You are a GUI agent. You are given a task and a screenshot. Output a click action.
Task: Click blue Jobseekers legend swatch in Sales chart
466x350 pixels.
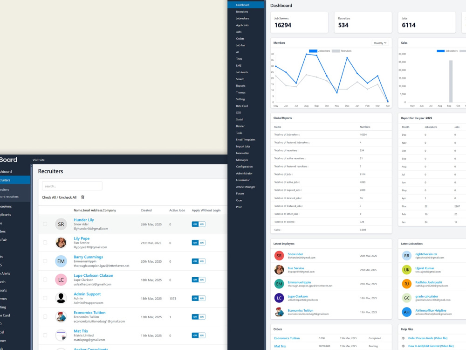(x=441, y=51)
